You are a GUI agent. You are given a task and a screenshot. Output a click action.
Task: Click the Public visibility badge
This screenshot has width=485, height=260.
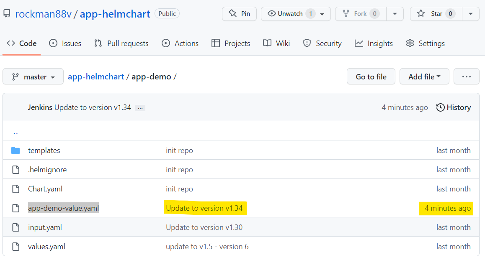point(167,14)
